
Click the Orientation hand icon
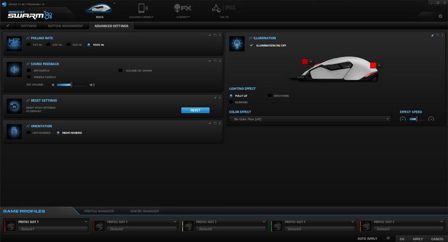15,132
